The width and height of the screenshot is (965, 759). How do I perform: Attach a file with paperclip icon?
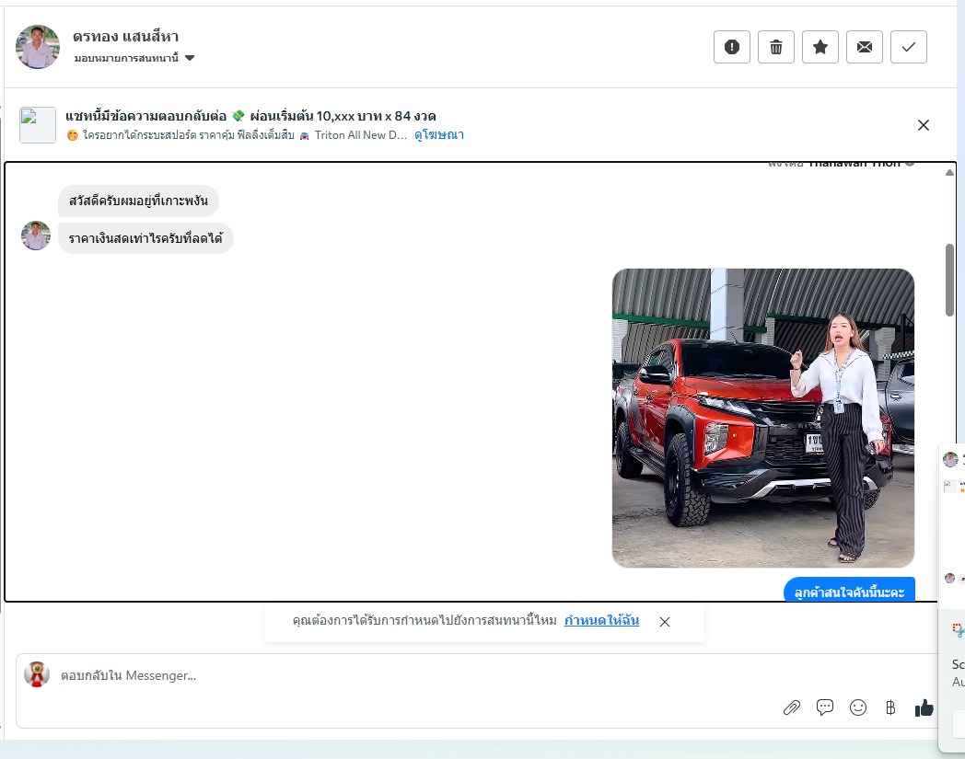tap(792, 708)
